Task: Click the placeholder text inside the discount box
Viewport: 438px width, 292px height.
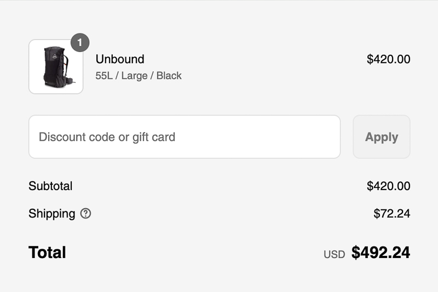Action: tap(107, 137)
